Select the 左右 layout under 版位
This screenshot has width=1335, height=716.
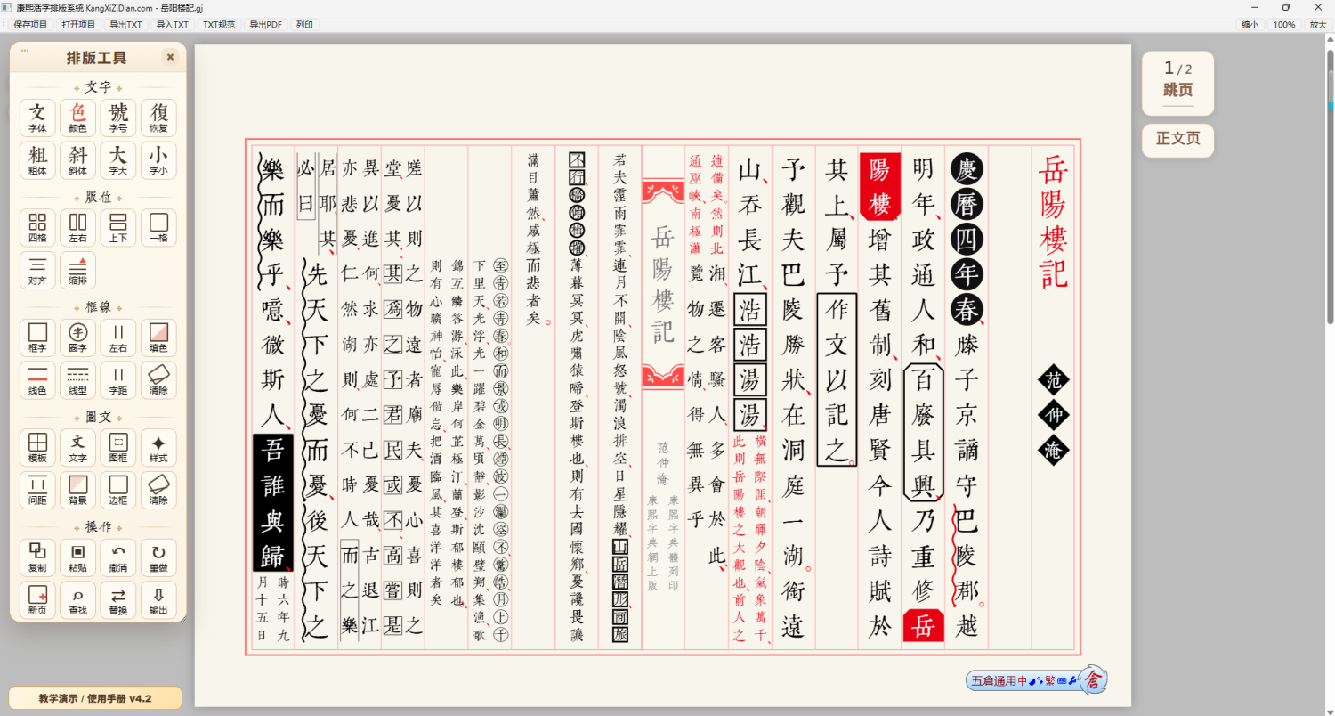[x=78, y=228]
